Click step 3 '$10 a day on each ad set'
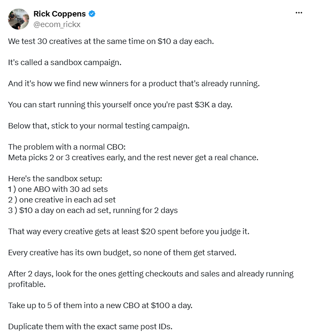Screen dimensions: 315x336 (93, 210)
